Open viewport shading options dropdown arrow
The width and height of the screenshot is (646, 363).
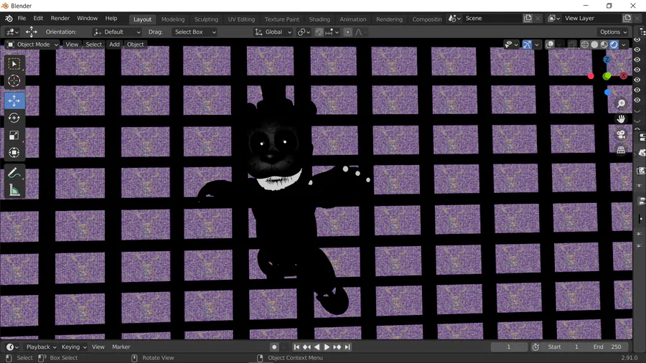[x=623, y=44]
